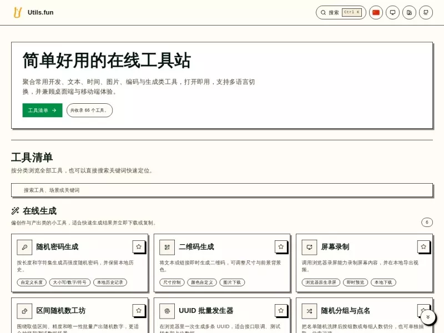Viewport: 444px width, 333px height.
Task: Open the 屏幕录制 tool title
Action: (x=335, y=247)
